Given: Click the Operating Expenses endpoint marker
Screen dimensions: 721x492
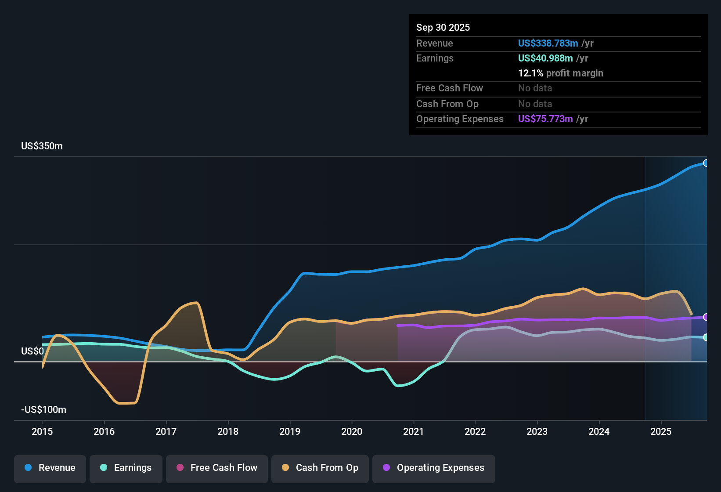Looking at the screenshot, I should tap(706, 317).
